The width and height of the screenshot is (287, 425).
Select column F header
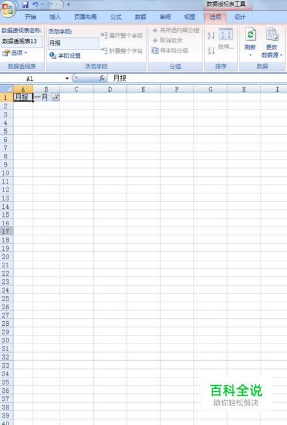point(177,89)
